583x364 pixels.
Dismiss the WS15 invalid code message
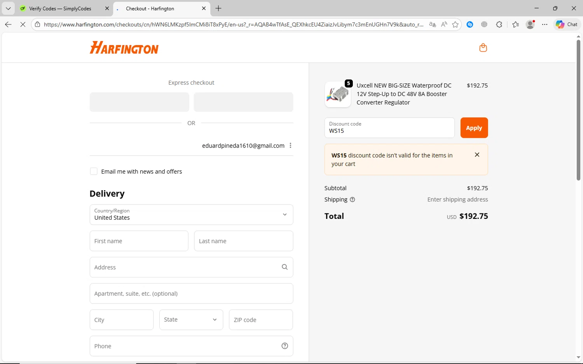pyautogui.click(x=477, y=154)
